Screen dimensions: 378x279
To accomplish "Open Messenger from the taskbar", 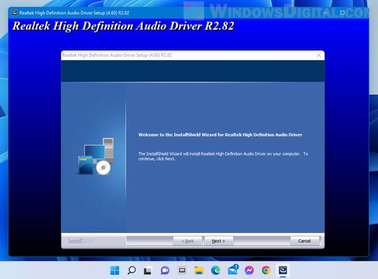I will pyautogui.click(x=249, y=270).
